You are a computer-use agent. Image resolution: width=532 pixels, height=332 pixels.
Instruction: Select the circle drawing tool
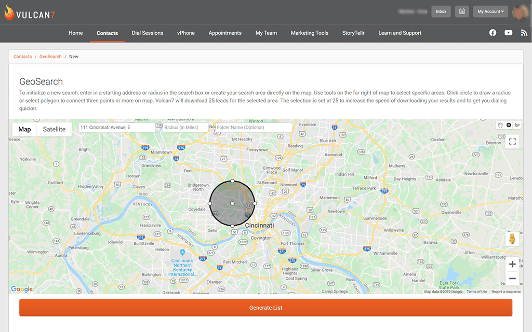tap(509, 125)
